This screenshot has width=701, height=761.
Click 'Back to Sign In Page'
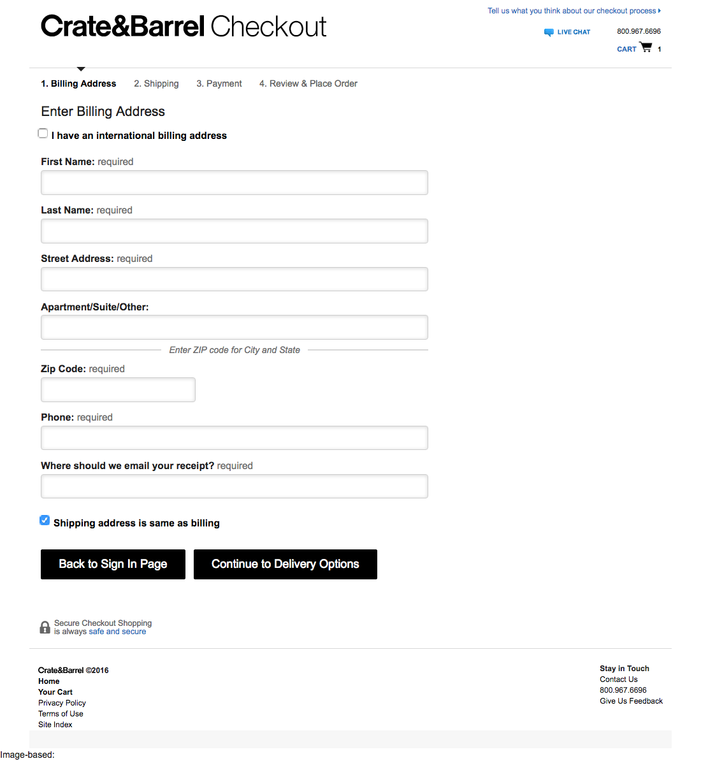(113, 564)
